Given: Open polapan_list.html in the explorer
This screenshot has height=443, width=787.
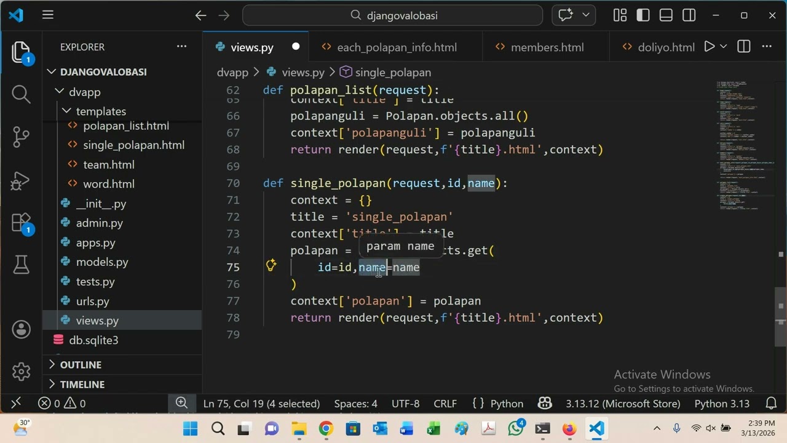Looking at the screenshot, I should coord(126,126).
